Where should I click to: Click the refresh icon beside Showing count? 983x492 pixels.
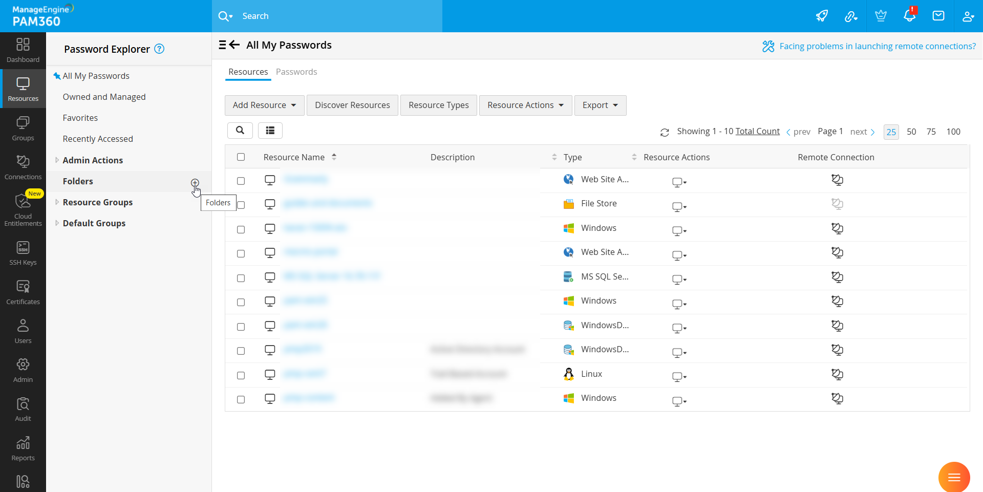point(665,133)
